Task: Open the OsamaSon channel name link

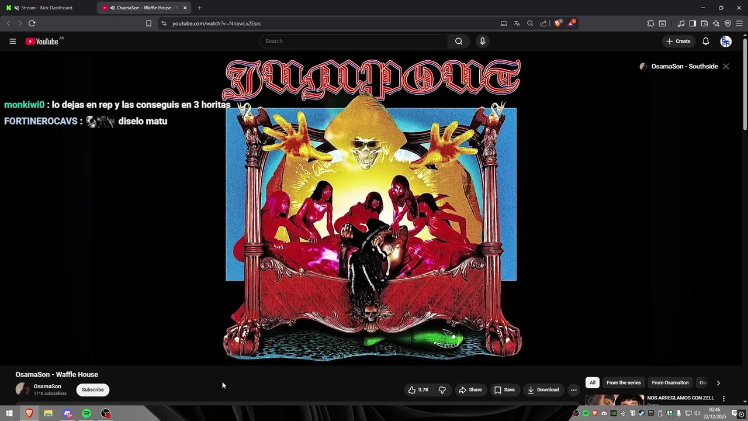Action: tap(47, 387)
